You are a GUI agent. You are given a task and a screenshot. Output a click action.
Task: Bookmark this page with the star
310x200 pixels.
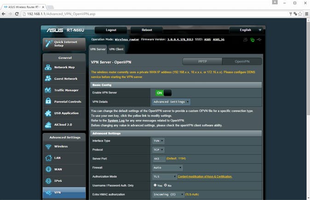coord(300,14)
